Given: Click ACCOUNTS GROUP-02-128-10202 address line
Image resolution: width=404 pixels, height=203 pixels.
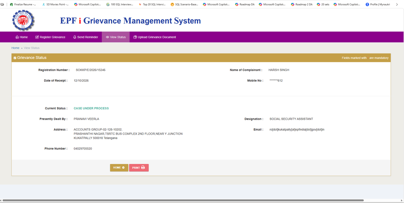Looking at the screenshot, I should [x=98, y=130].
